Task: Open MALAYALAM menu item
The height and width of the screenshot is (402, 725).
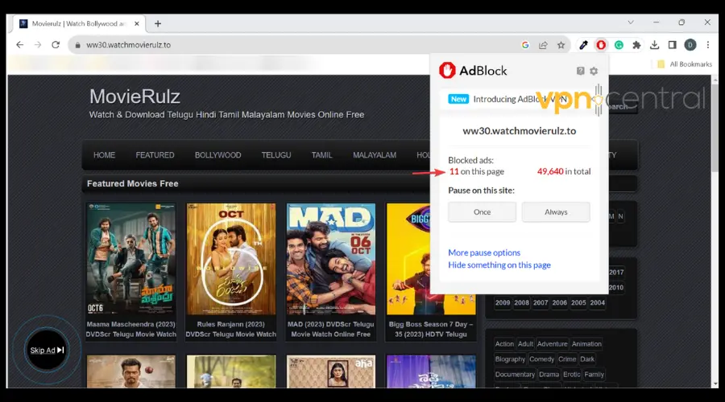Action: coord(375,155)
